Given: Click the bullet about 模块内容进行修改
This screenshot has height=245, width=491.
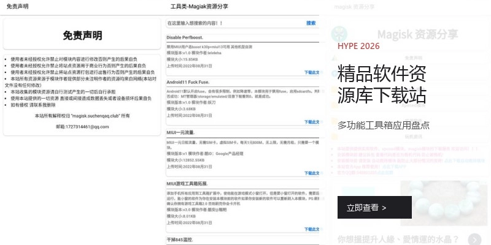Looking at the screenshot, I should [x=74, y=59].
